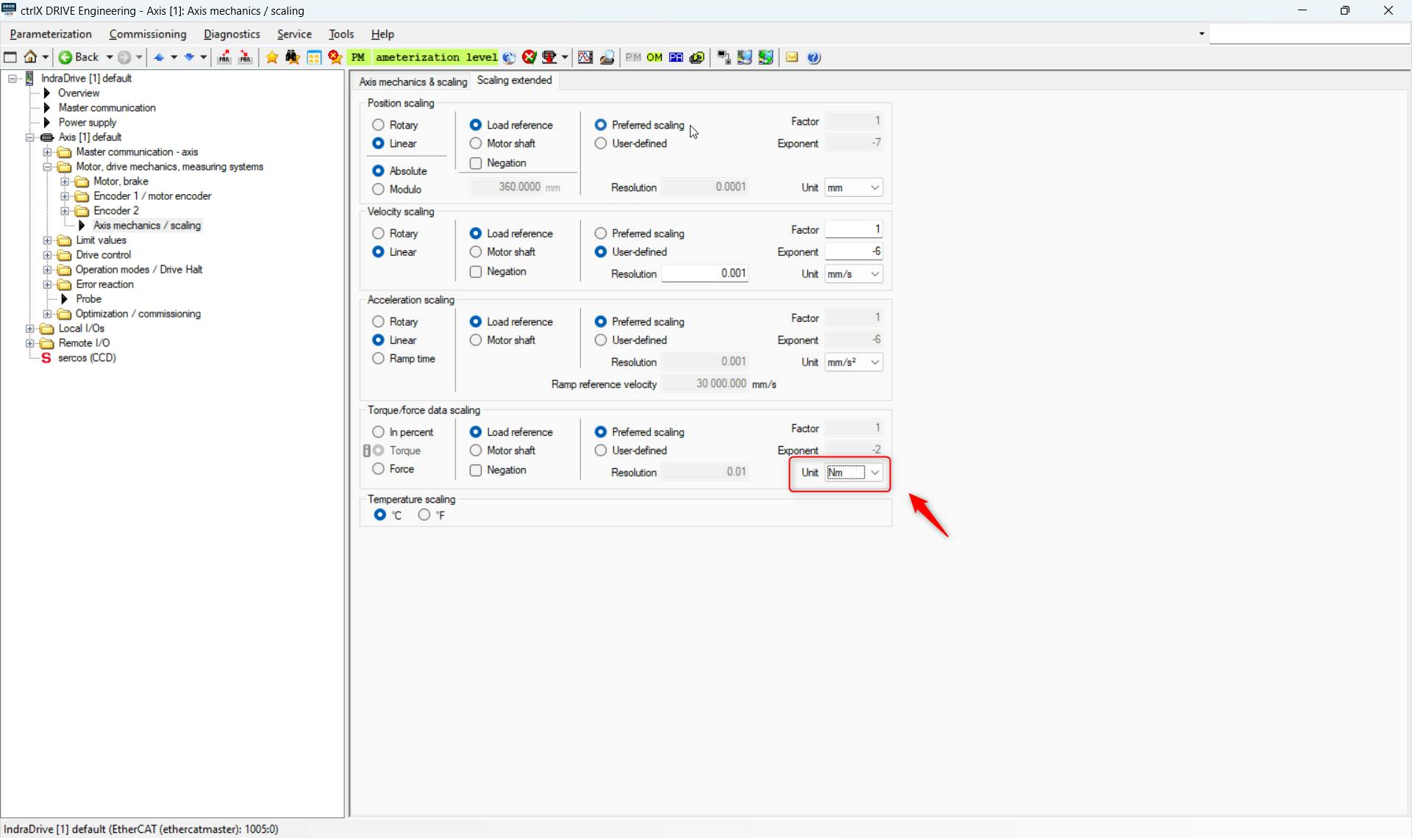Click the blue help question mark icon

pyautogui.click(x=814, y=57)
